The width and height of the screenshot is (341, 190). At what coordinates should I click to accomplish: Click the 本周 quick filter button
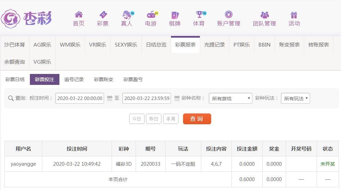click(171, 119)
